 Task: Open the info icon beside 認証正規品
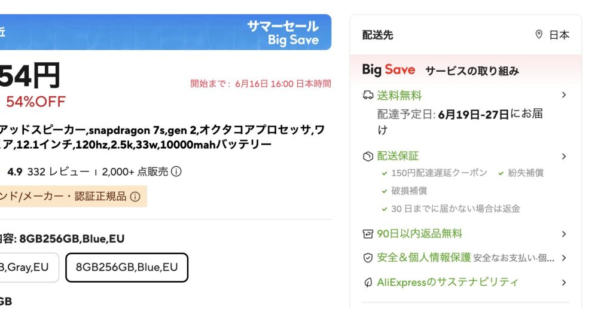(135, 197)
